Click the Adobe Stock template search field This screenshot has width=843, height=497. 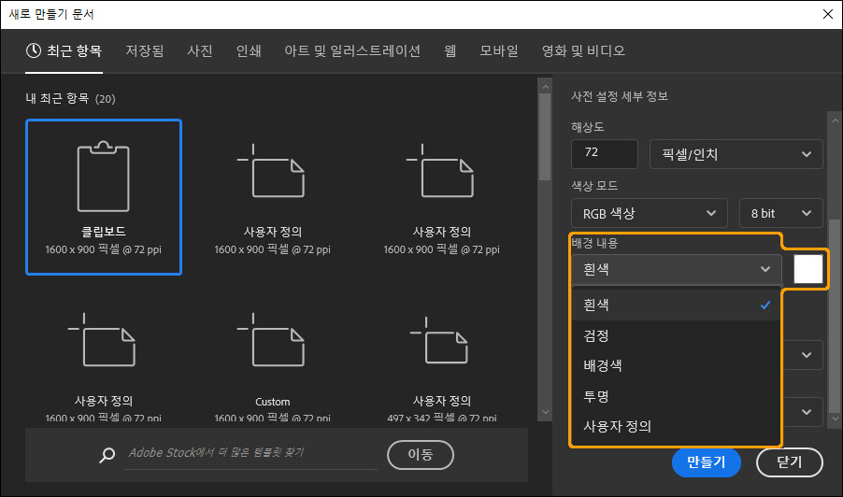pos(250,453)
